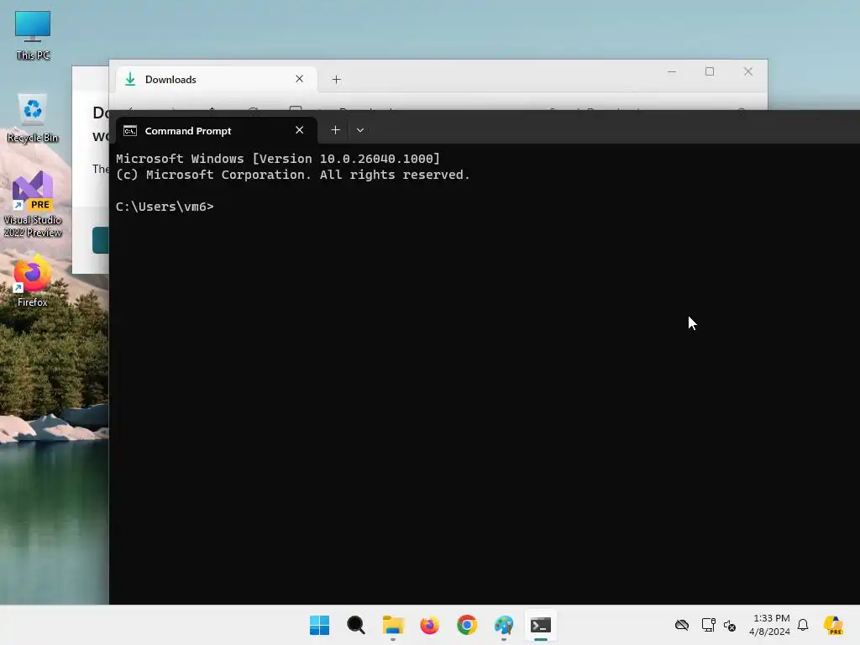This screenshot has height=645, width=860.
Task: Click the Terminal icon in the taskbar
Action: click(x=541, y=625)
